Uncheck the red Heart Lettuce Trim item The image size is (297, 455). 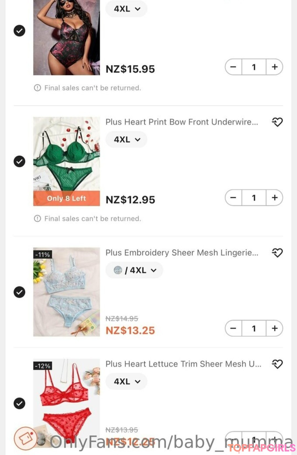(19, 403)
